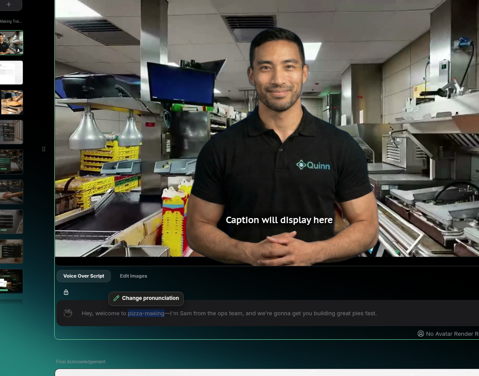Image resolution: width=479 pixels, height=376 pixels.
Task: Click the 'Caption will display here' caption text
Action: click(x=279, y=220)
